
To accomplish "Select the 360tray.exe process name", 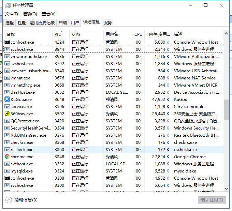I will click(x=22, y=114).
